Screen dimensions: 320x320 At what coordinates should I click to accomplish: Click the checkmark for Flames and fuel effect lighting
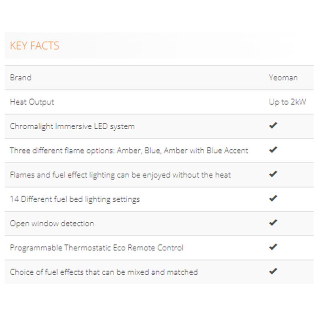[273, 174]
